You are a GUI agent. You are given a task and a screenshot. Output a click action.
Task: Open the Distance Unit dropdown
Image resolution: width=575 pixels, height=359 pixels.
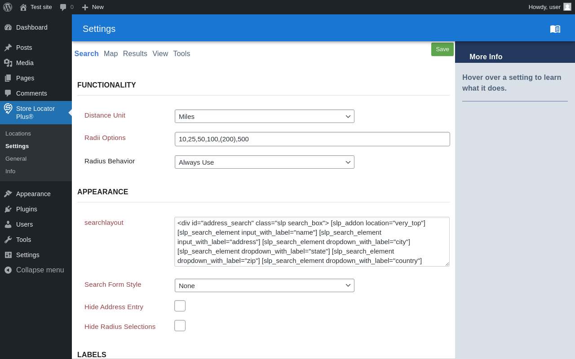[x=265, y=116]
